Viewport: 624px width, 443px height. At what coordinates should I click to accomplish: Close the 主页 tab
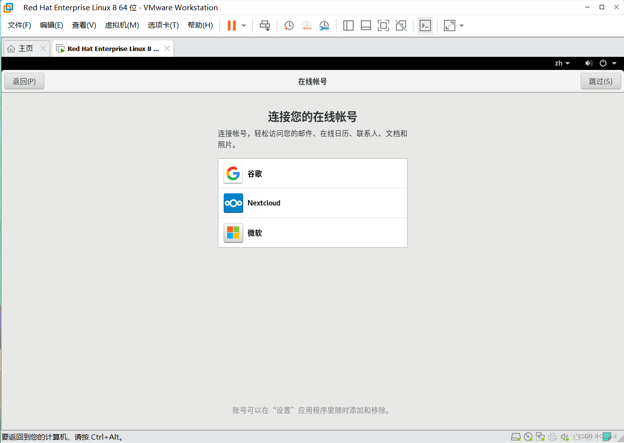[x=43, y=49]
